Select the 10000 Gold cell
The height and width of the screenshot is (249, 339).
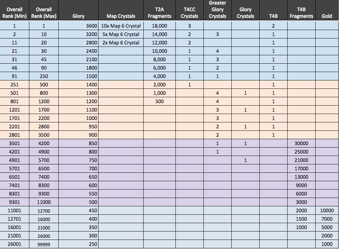tap(327, 211)
